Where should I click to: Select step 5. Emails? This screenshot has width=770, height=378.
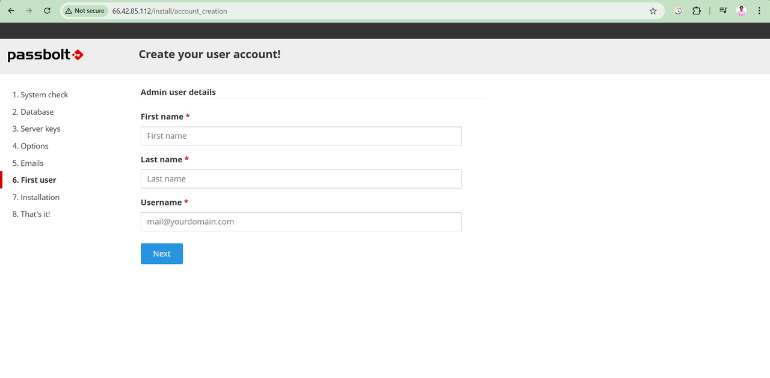click(28, 163)
